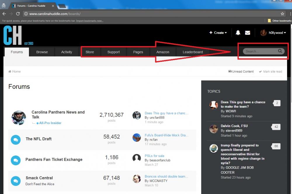
Task: Bookmark this page with the star icon
Action: [282, 14]
